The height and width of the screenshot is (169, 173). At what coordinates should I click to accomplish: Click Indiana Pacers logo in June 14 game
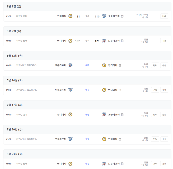pyautogui.click(x=104, y=90)
